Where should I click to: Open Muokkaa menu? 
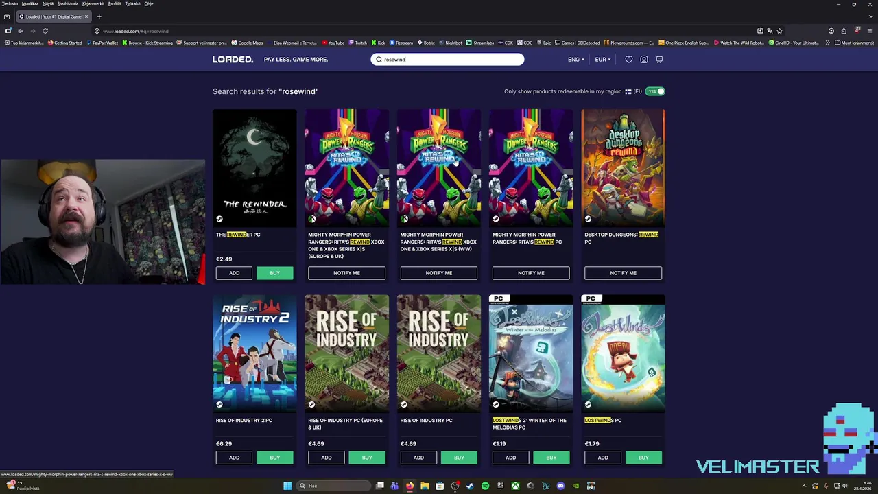(x=30, y=3)
